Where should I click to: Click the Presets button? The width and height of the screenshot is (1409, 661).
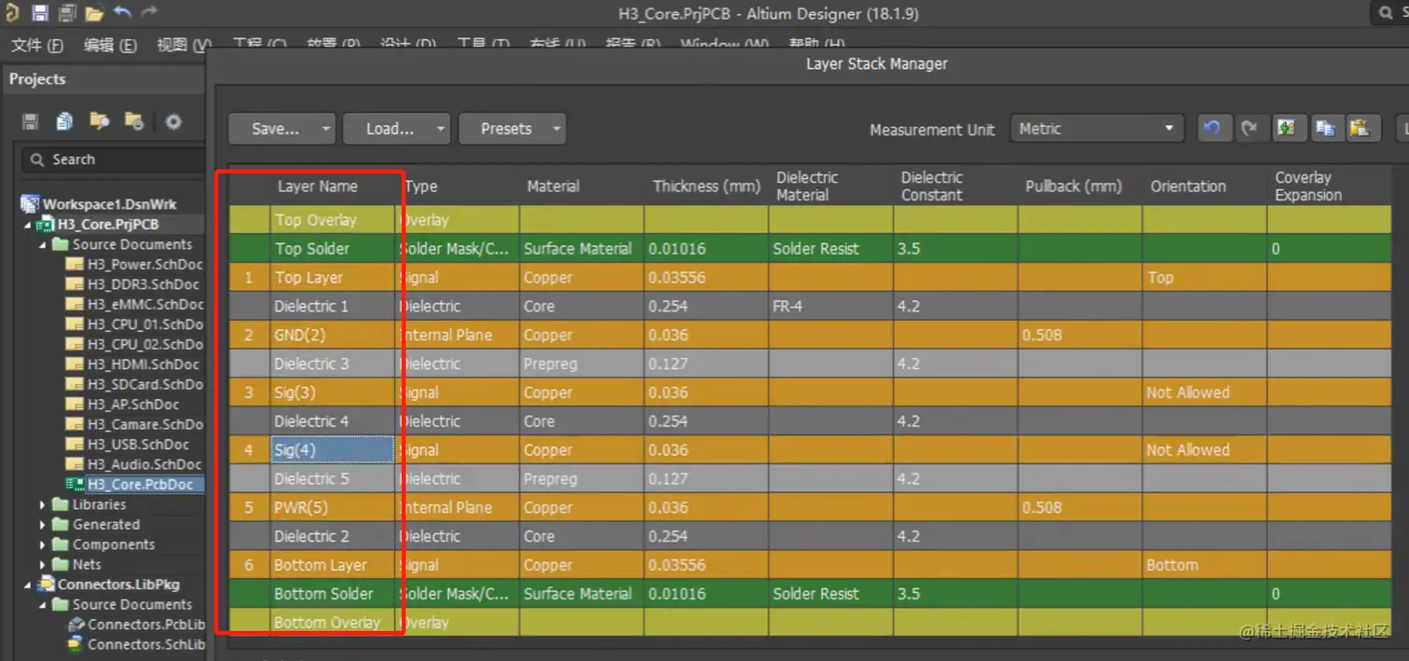[x=506, y=129]
